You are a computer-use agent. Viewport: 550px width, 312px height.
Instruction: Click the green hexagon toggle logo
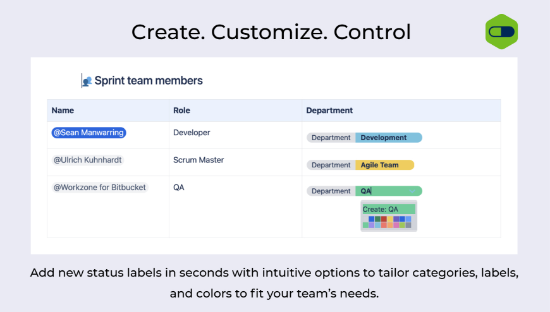(x=501, y=32)
